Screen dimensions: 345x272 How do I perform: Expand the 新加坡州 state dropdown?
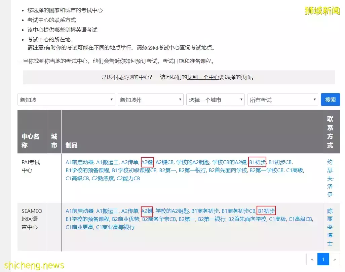tap(150, 100)
